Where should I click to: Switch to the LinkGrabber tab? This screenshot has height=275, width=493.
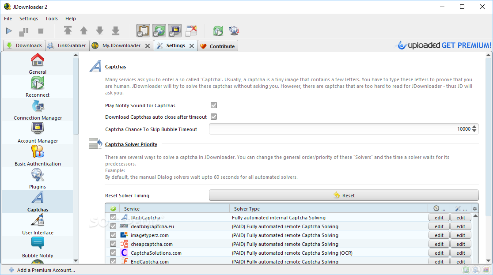click(67, 45)
